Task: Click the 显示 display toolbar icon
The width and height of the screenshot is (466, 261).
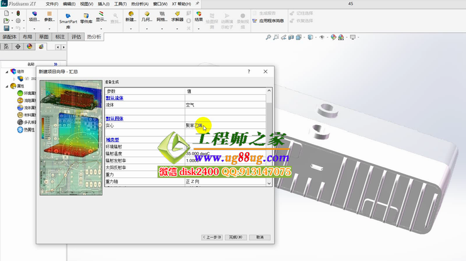Action: (x=101, y=16)
